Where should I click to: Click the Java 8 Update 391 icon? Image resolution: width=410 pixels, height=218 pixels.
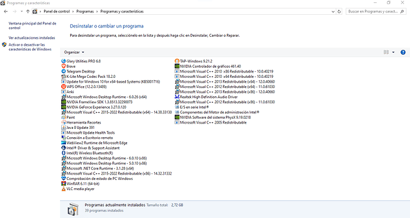(63, 127)
